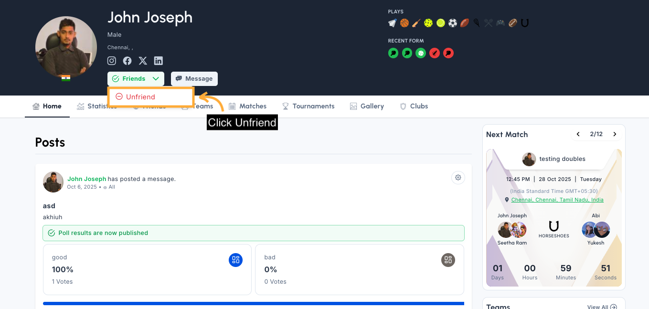Go to next match with right chevron
The height and width of the screenshot is (309, 649).
click(615, 134)
